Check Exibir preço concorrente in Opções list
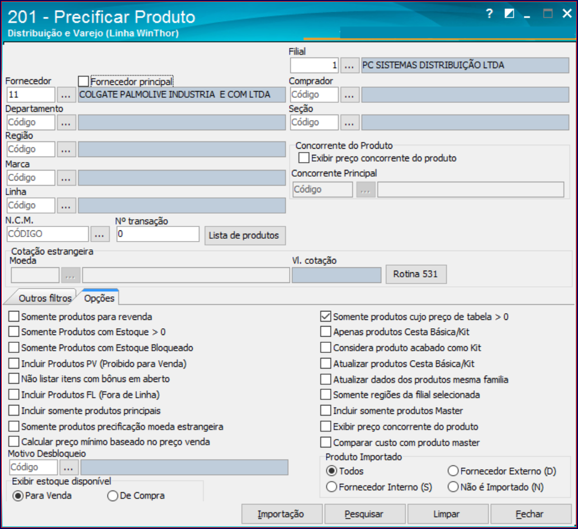The height and width of the screenshot is (529, 578). pos(325,426)
